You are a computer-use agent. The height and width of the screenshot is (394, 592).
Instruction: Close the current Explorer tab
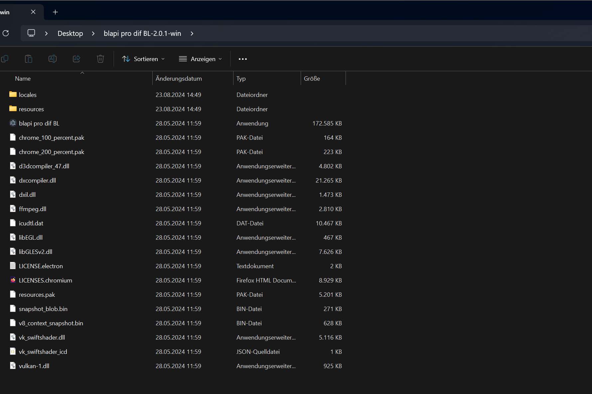point(33,12)
